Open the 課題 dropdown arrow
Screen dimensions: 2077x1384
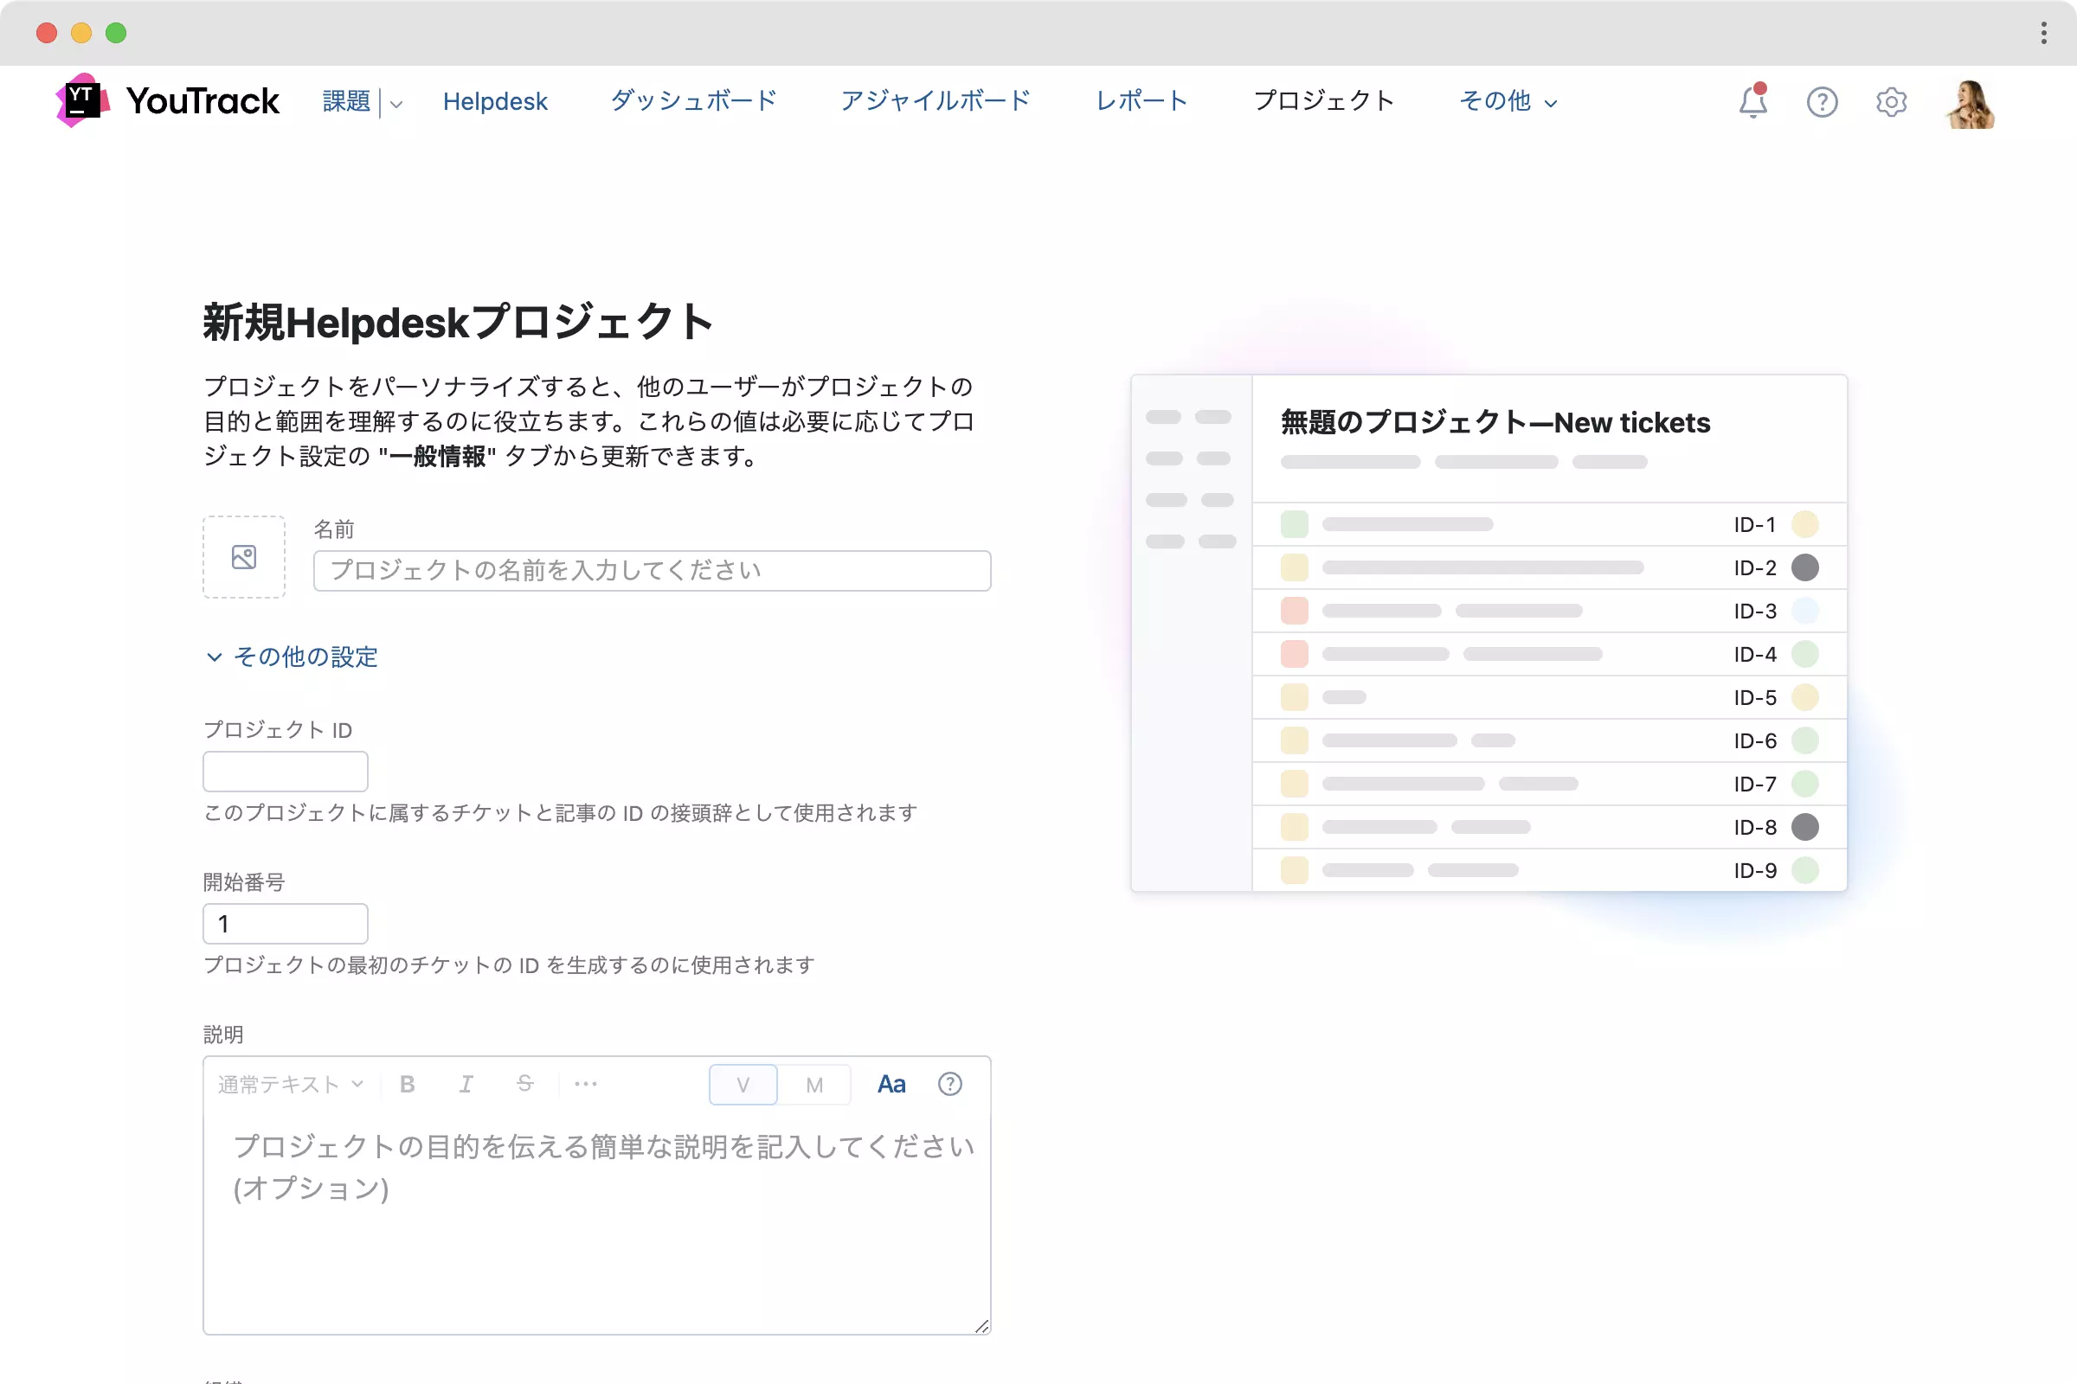click(x=395, y=103)
